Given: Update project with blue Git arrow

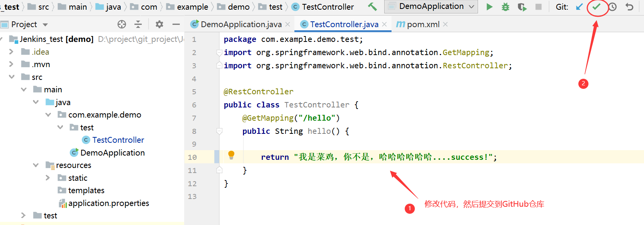Looking at the screenshot, I should (x=579, y=7).
